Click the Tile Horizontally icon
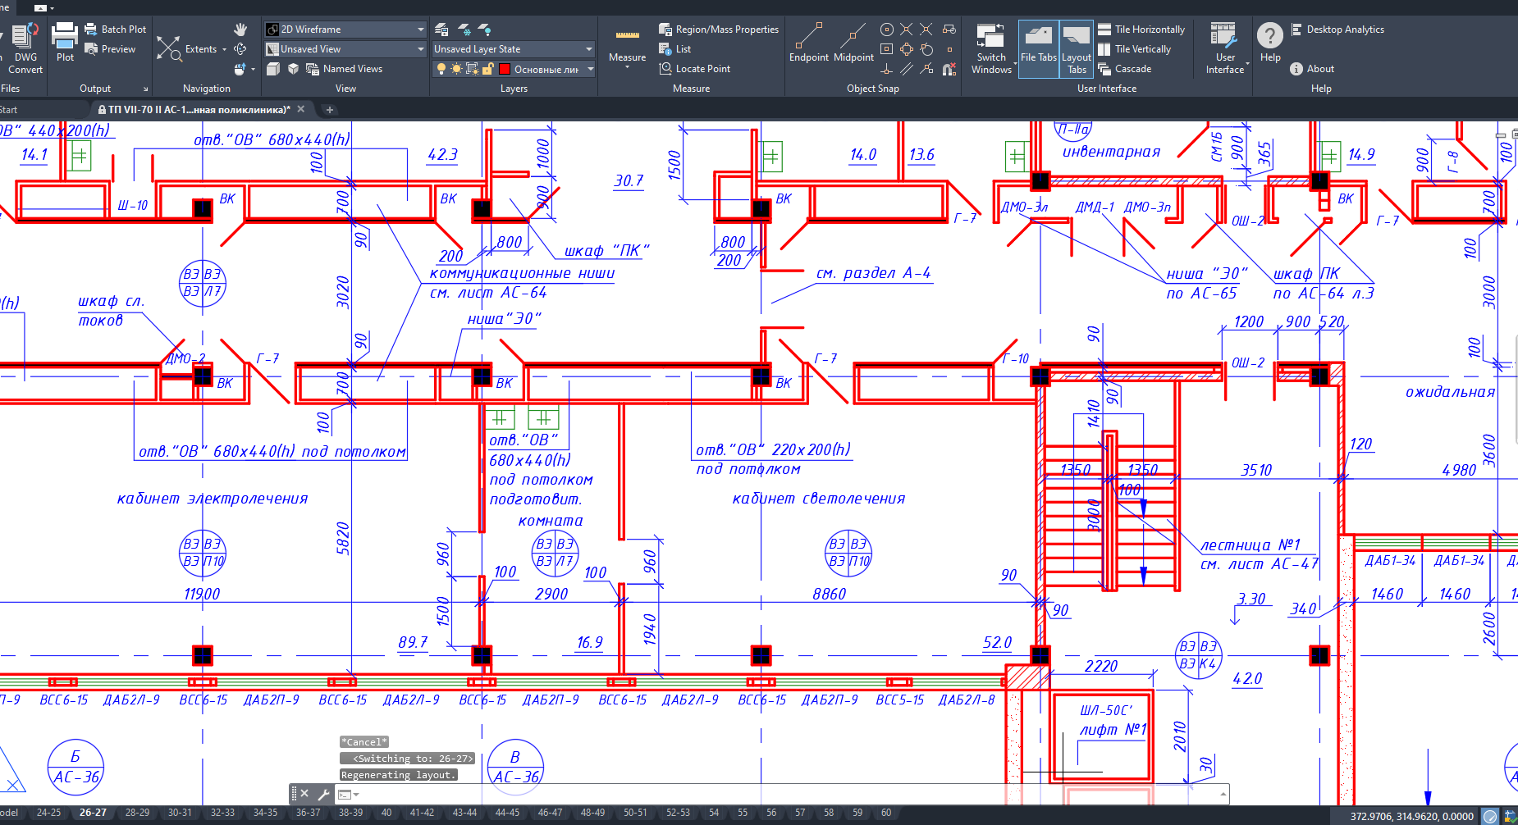The width and height of the screenshot is (1518, 825). coord(1104,30)
